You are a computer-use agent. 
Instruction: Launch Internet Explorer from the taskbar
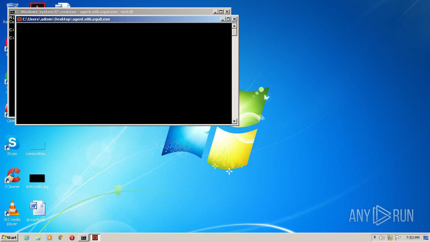tap(27, 238)
